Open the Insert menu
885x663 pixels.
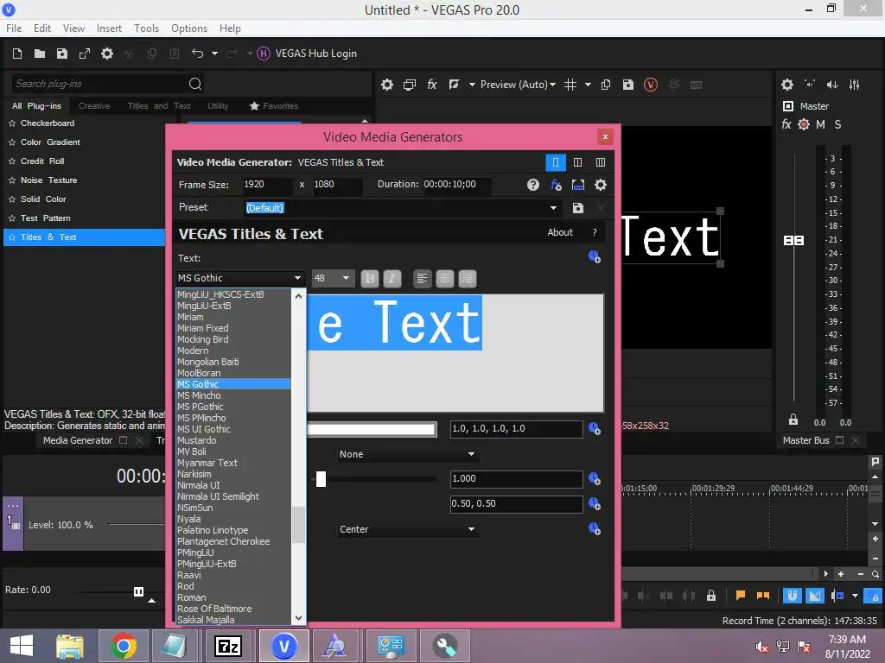coord(109,28)
